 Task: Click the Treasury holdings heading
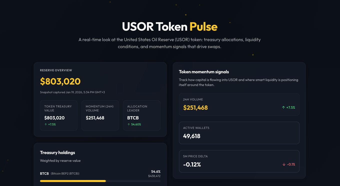[57, 153]
